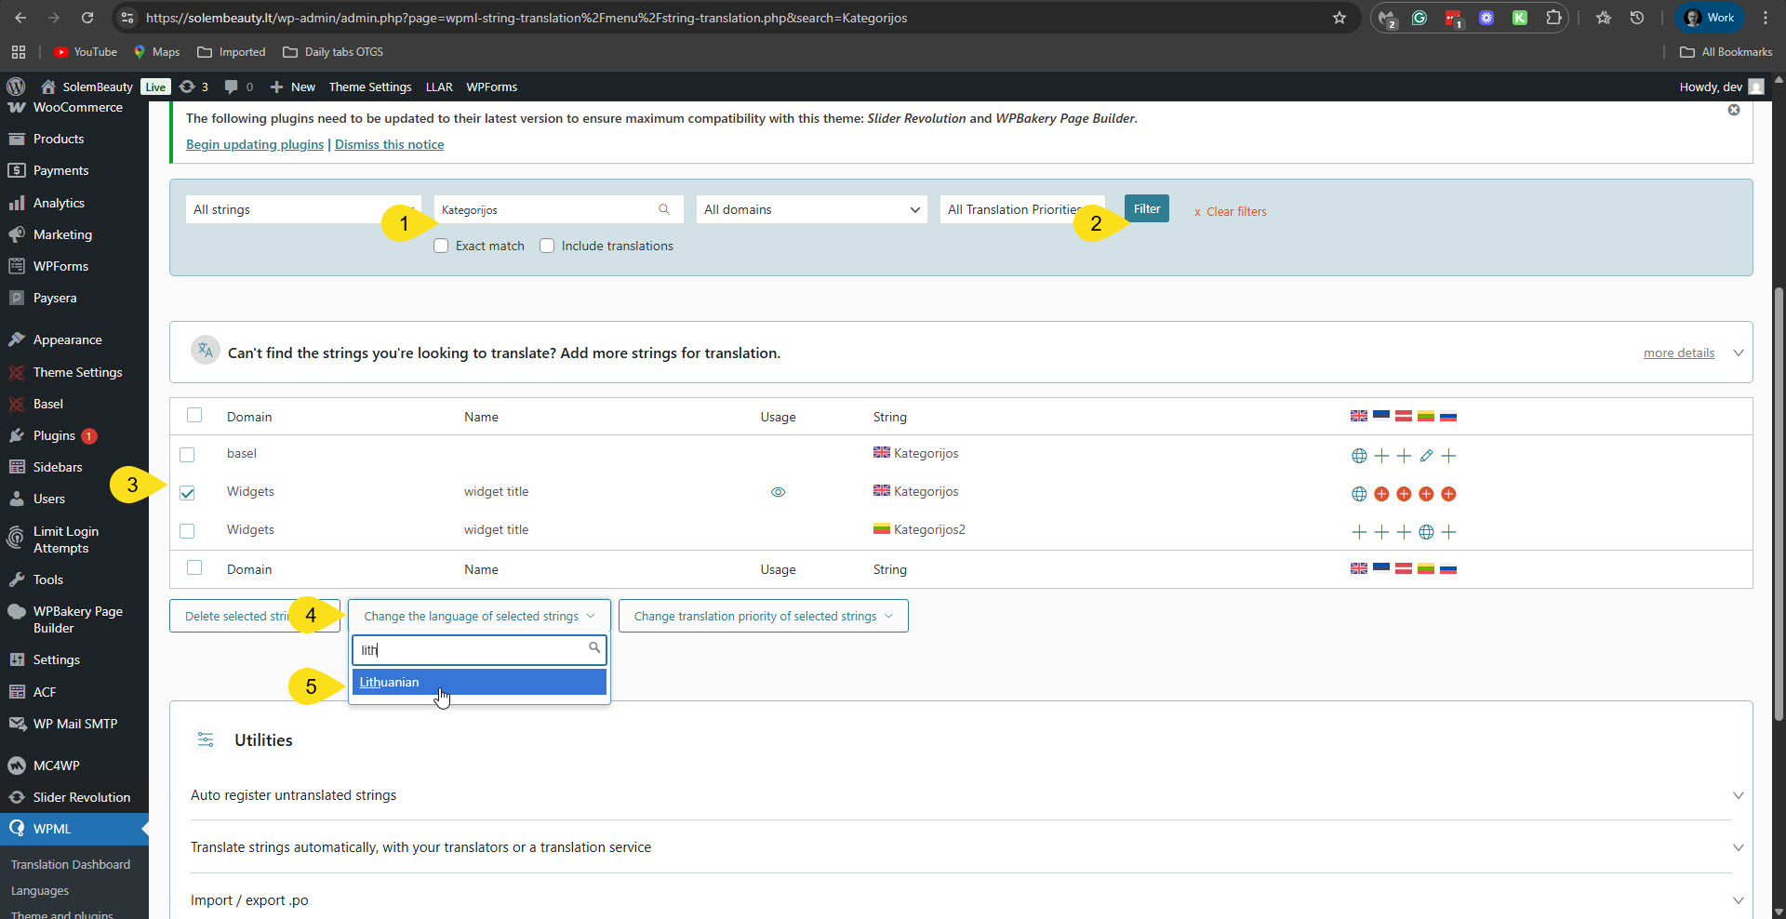
Task: Open browser history clock icon
Action: pyautogui.click(x=1637, y=18)
